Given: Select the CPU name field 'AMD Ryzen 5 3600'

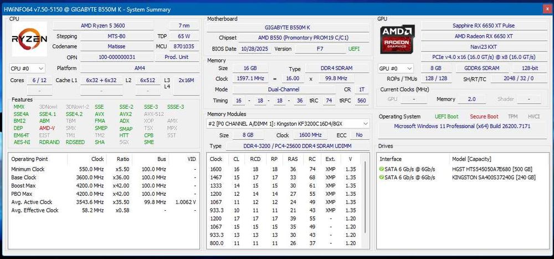Looking at the screenshot, I should [103, 26].
